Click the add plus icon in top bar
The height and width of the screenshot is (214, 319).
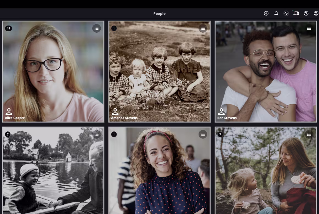(266, 13)
